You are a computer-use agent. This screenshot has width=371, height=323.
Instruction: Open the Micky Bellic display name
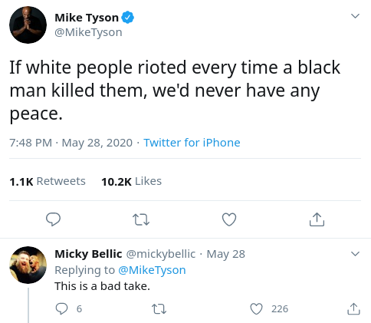pos(88,254)
